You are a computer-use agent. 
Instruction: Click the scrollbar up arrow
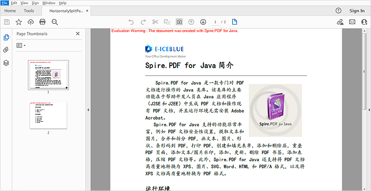point(364,31)
